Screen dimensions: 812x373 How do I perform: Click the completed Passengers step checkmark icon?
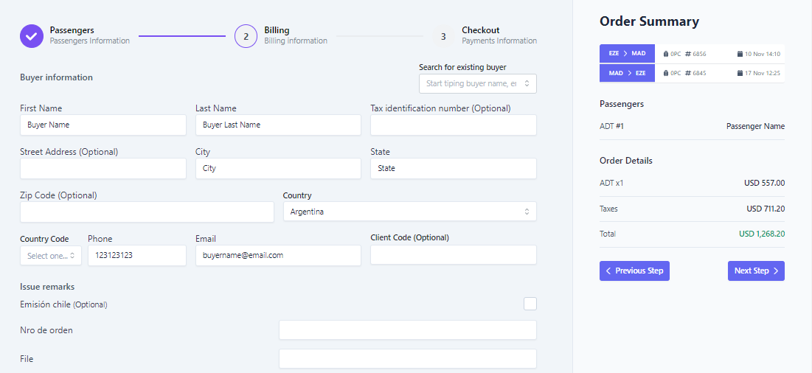coord(32,35)
